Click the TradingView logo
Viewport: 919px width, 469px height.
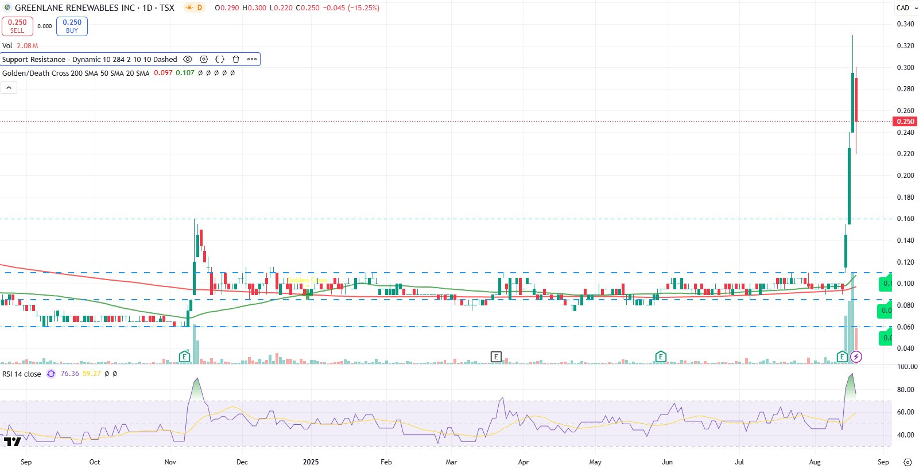click(x=12, y=441)
